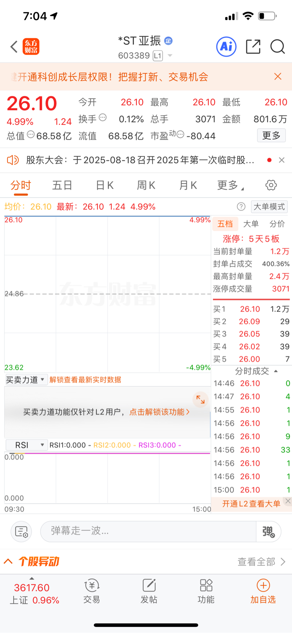
Task: Open 查看全部 link
Action: (x=261, y=561)
